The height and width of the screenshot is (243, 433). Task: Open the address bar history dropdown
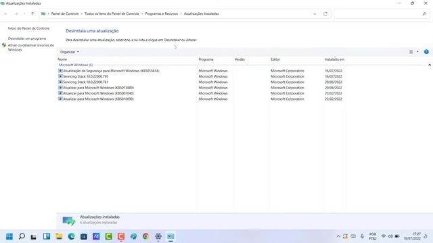tap(315, 13)
